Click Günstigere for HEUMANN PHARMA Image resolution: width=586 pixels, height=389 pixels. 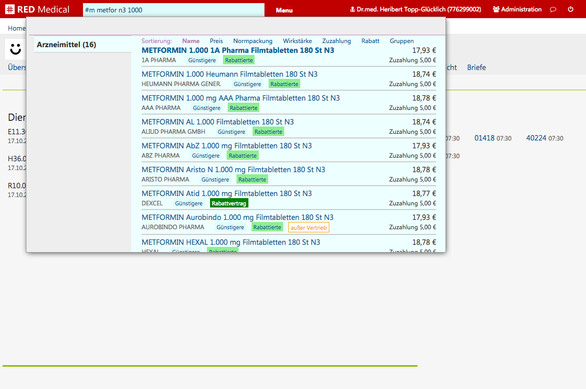click(247, 84)
